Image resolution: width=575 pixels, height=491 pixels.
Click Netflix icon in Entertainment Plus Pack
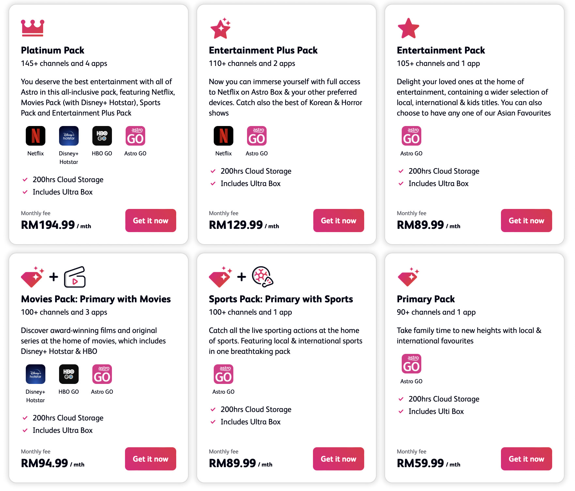point(224,136)
